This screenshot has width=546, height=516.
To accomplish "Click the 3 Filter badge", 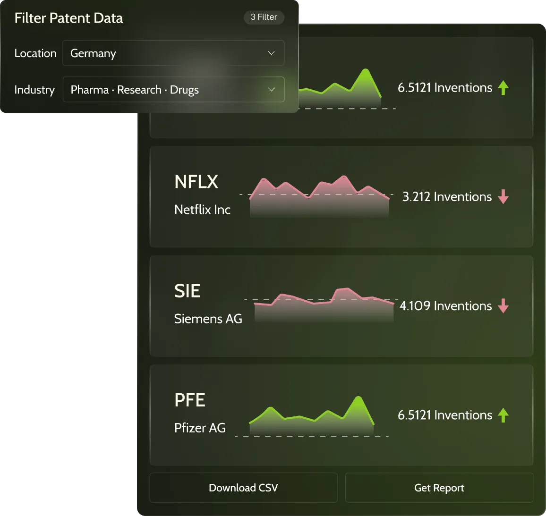I will point(264,17).
